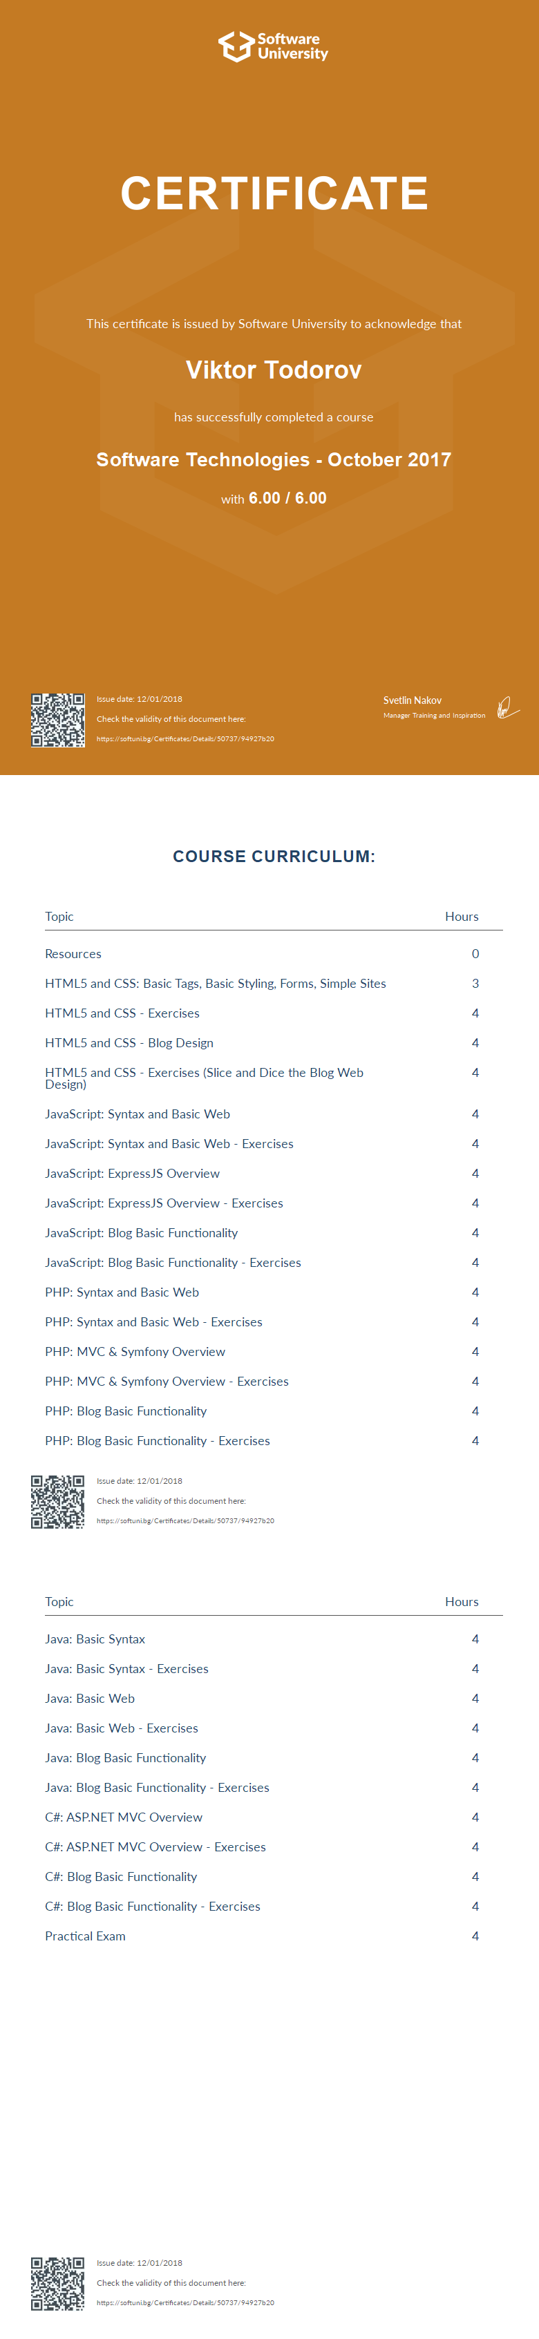
Task: Select the PHP: MVC & Symfony Overview topic
Action: coord(135,1352)
